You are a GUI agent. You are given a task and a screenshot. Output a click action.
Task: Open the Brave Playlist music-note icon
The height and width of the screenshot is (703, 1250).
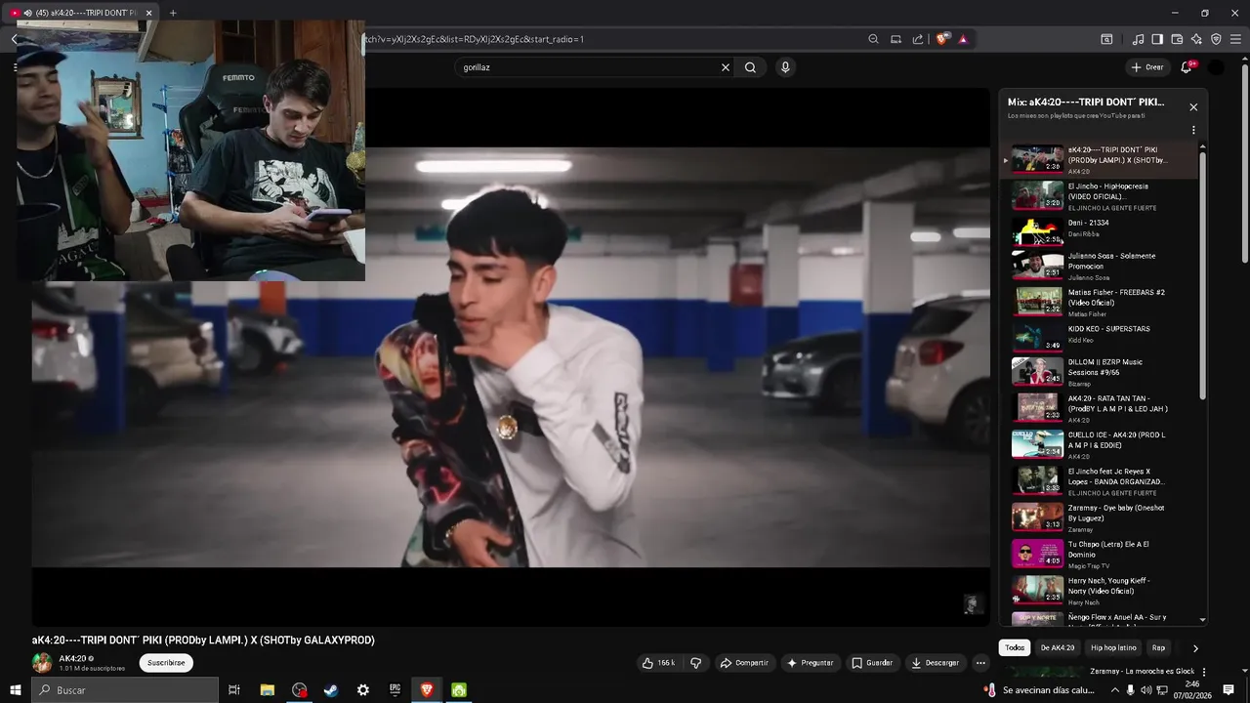(x=1138, y=39)
